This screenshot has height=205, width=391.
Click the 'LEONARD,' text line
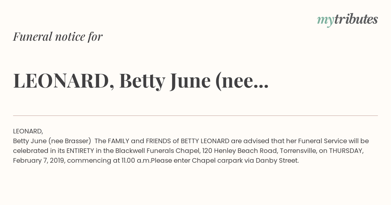coord(28,131)
